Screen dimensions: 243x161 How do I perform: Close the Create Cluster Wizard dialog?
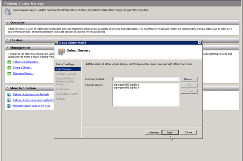200,43
